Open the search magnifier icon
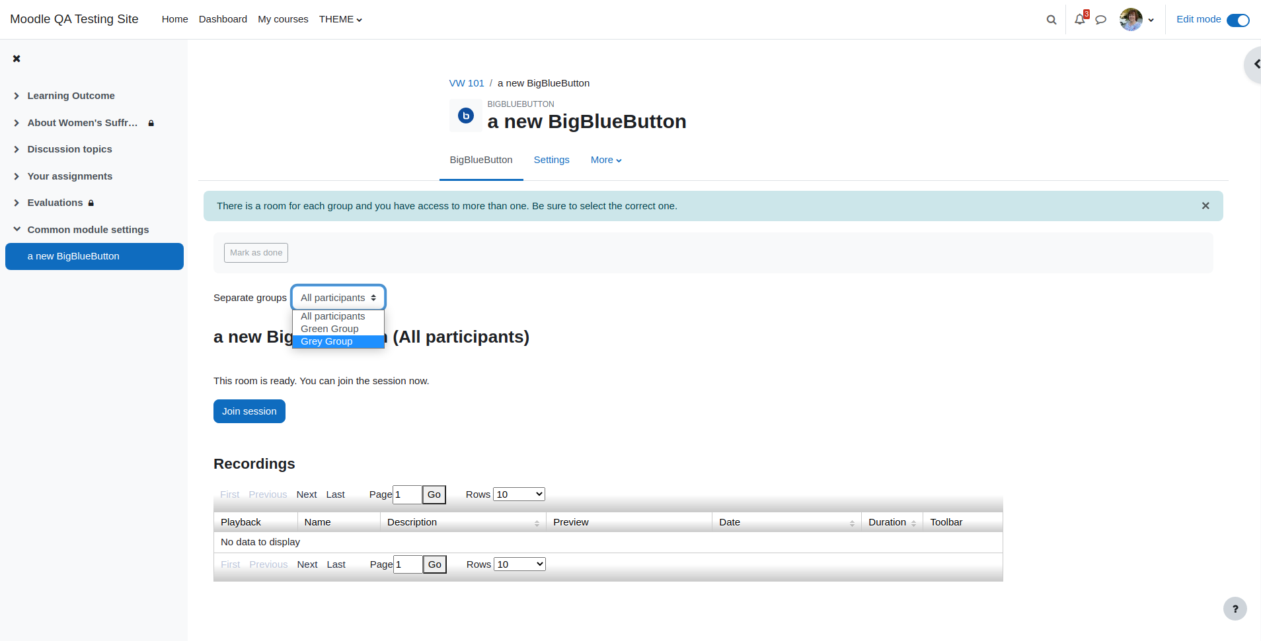This screenshot has height=641, width=1261. pyautogui.click(x=1051, y=20)
